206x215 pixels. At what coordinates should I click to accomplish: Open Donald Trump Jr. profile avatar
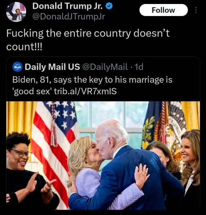pos(16,12)
